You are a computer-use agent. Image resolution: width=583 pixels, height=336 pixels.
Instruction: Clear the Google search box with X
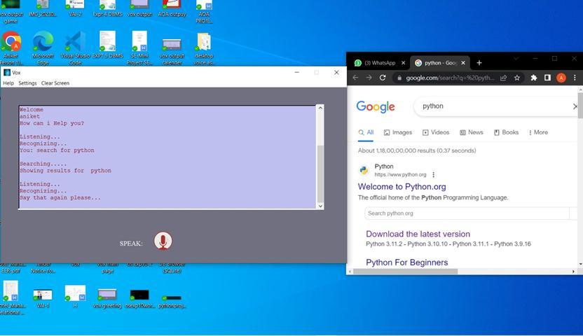point(575,106)
